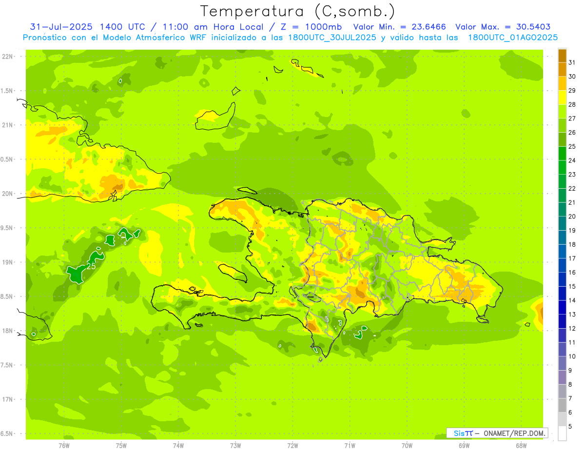Click the "72W" longitude axis label
This screenshot has height=452, width=585.
coord(293,446)
